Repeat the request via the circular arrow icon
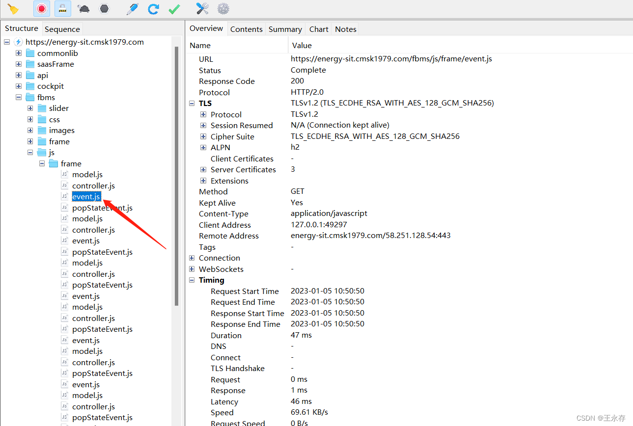Viewport: 633px width, 426px height. coord(153,8)
